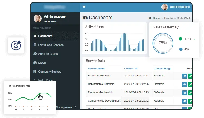View the Brand Development row using eye icon
This screenshot has width=204, height=118.
[185, 76]
